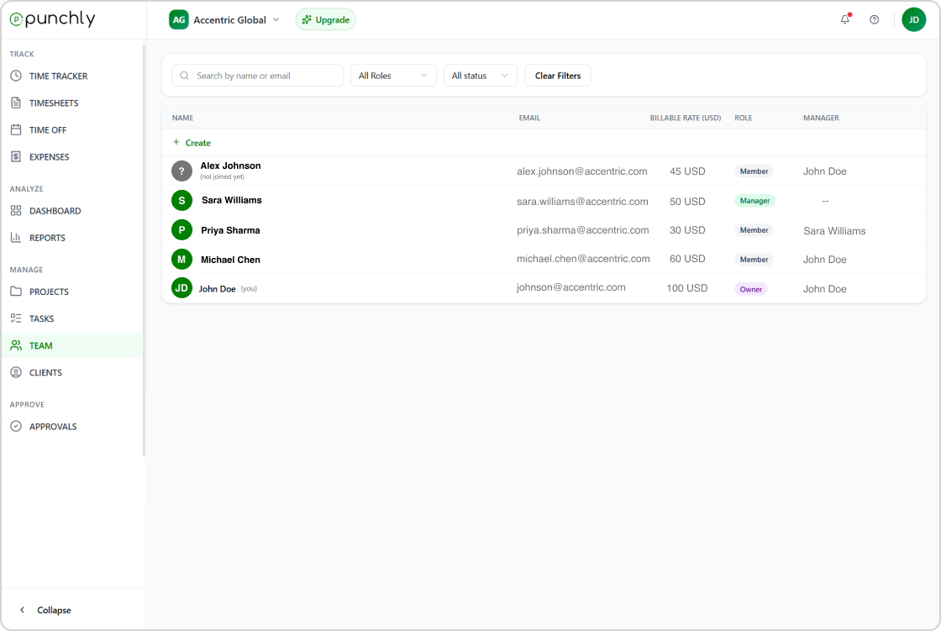
Task: Open the Clients menu item
Action: [45, 372]
